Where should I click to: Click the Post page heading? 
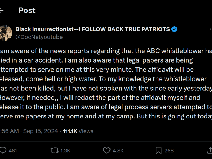tap(27, 10)
